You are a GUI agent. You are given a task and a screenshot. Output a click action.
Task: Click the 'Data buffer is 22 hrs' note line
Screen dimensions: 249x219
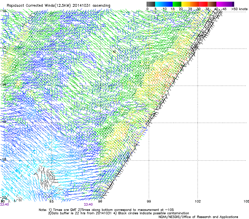click(x=118, y=213)
